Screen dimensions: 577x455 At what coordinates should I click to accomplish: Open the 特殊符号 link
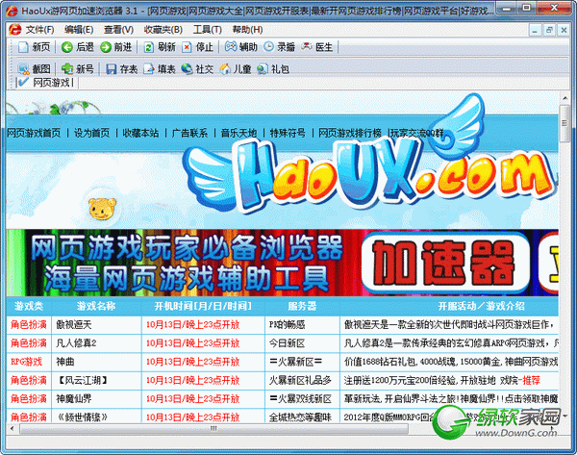[288, 133]
